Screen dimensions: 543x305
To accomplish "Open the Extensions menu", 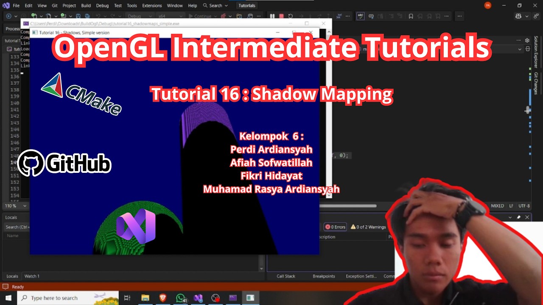I will pos(152,6).
